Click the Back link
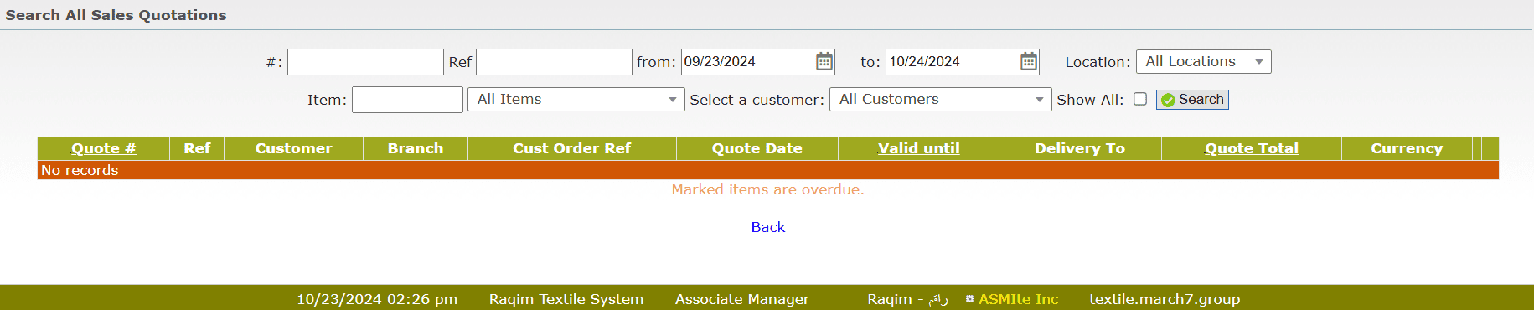The width and height of the screenshot is (1534, 310). pyautogui.click(x=768, y=227)
